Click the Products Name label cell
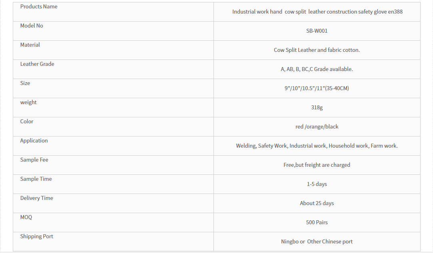 (x=113, y=12)
